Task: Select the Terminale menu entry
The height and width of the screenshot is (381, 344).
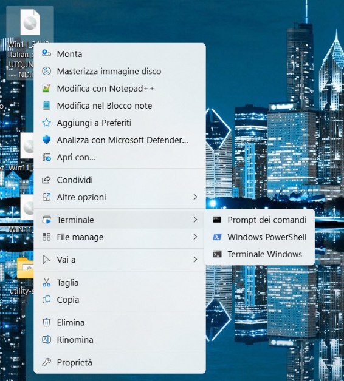Action: [120, 220]
